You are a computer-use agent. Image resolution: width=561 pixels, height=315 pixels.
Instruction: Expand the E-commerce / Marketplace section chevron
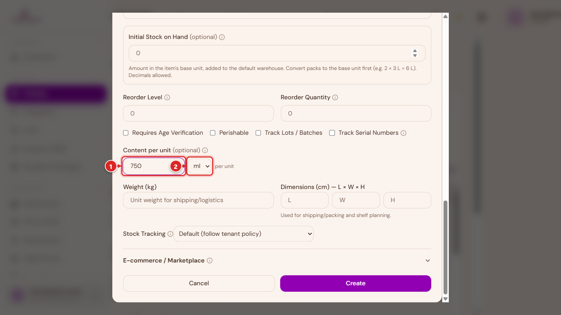tap(428, 261)
